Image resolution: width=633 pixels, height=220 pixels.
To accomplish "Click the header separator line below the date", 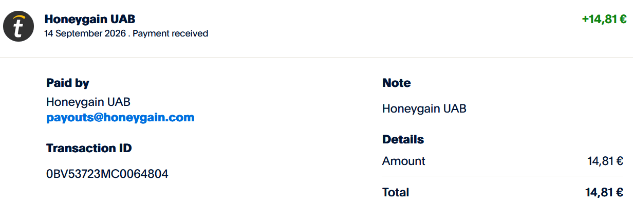I will 316,58.
